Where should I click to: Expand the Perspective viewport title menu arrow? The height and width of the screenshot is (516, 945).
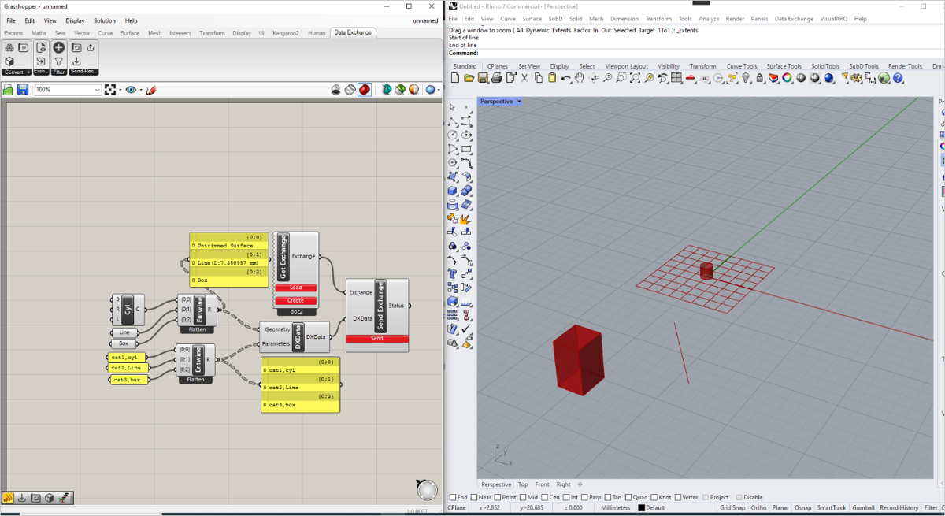[x=519, y=102]
